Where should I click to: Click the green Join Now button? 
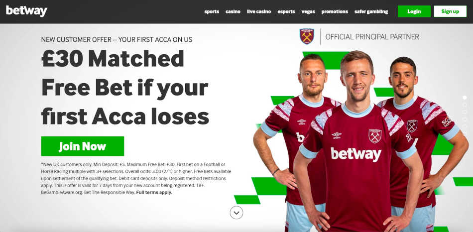(83, 146)
